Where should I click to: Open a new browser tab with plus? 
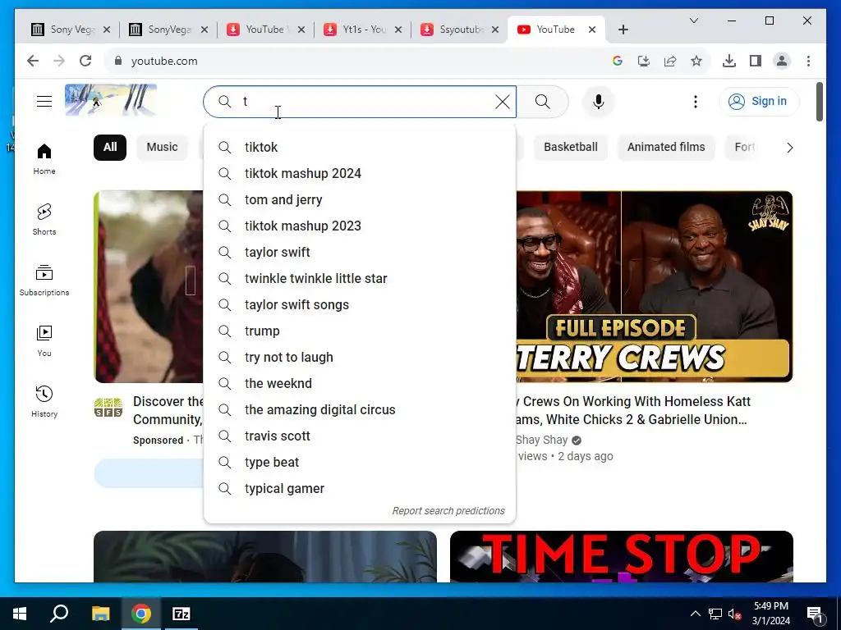pos(623,30)
